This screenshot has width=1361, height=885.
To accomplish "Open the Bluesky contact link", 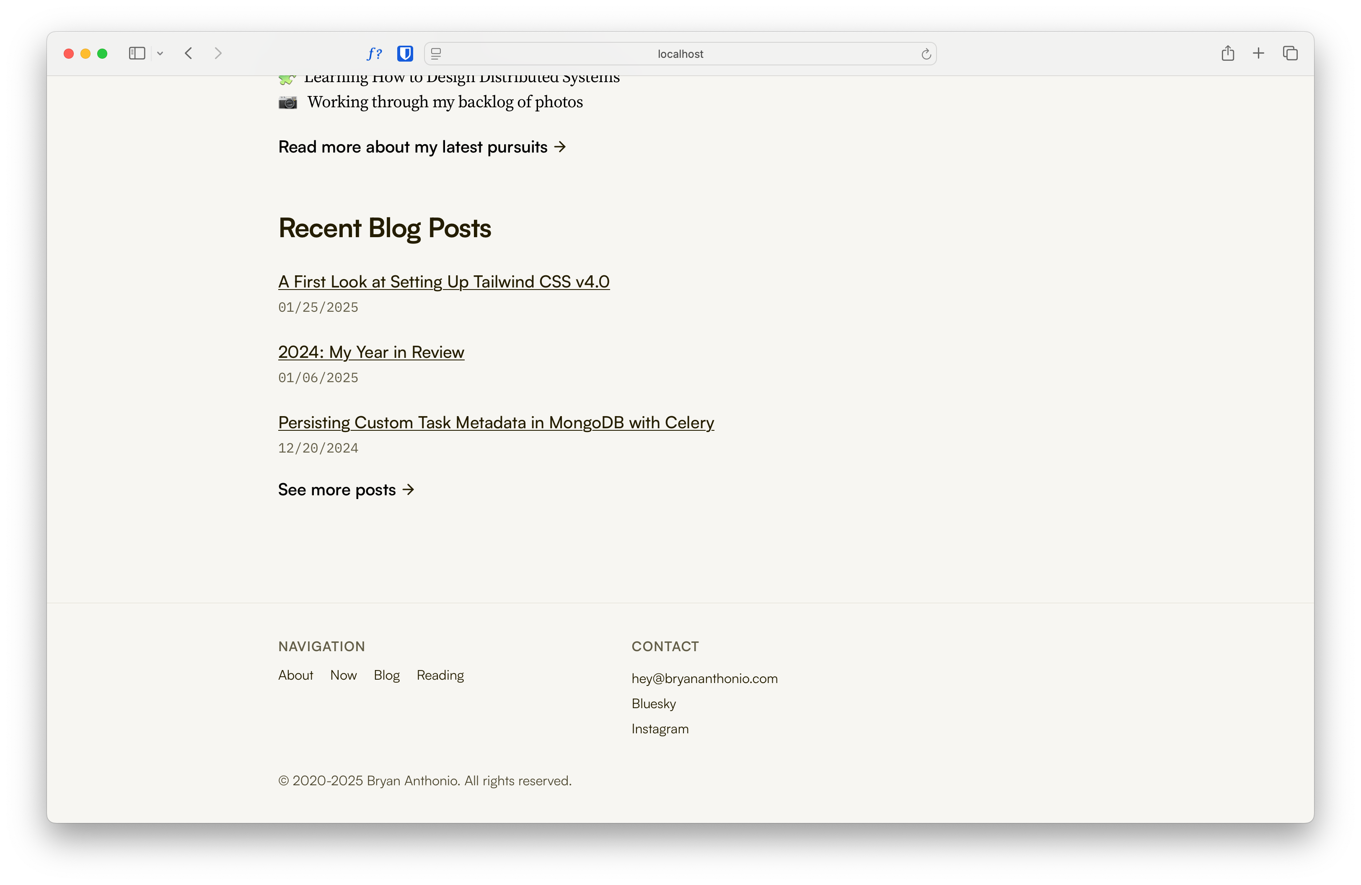I will coord(653,704).
